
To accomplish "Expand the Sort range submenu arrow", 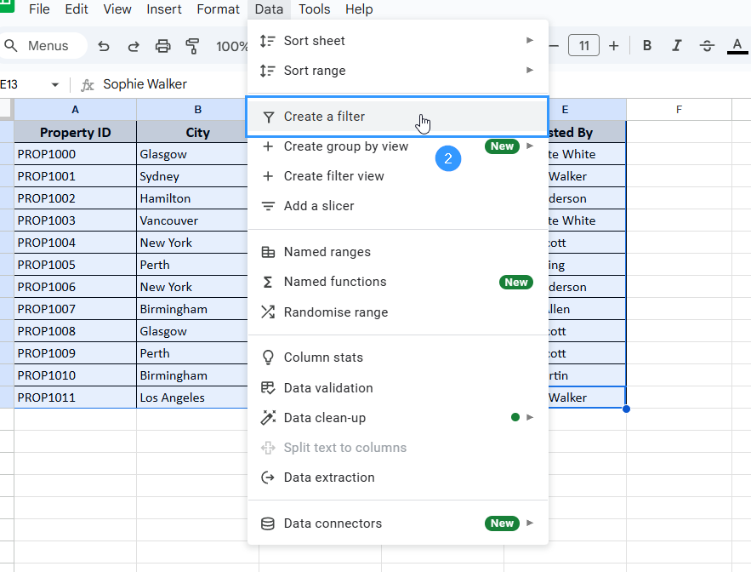I will 530,70.
